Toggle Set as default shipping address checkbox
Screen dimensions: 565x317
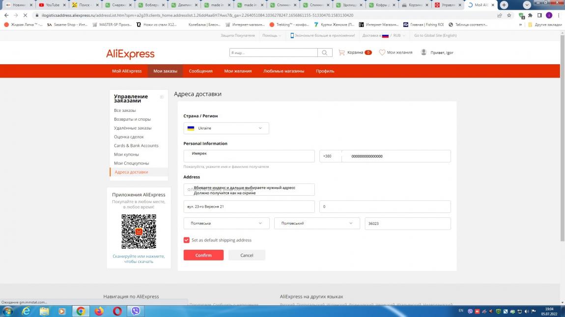pyautogui.click(x=186, y=240)
